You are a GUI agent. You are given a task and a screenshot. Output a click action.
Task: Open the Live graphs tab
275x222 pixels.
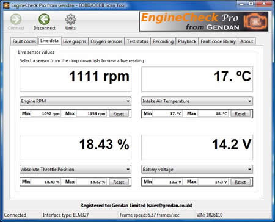coord(75,41)
